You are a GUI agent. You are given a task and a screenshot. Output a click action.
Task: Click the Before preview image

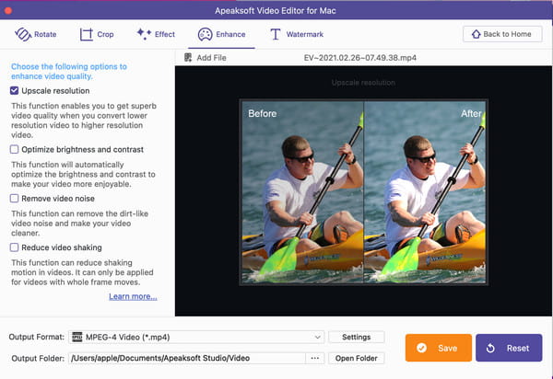(302, 192)
